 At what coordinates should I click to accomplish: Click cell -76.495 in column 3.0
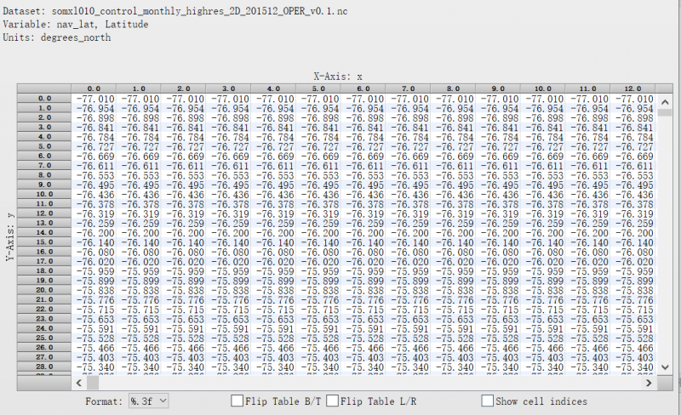click(229, 185)
